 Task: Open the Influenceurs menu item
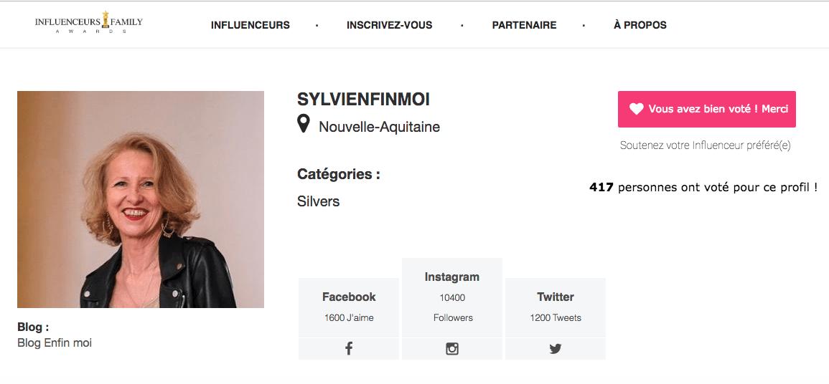[x=250, y=25]
